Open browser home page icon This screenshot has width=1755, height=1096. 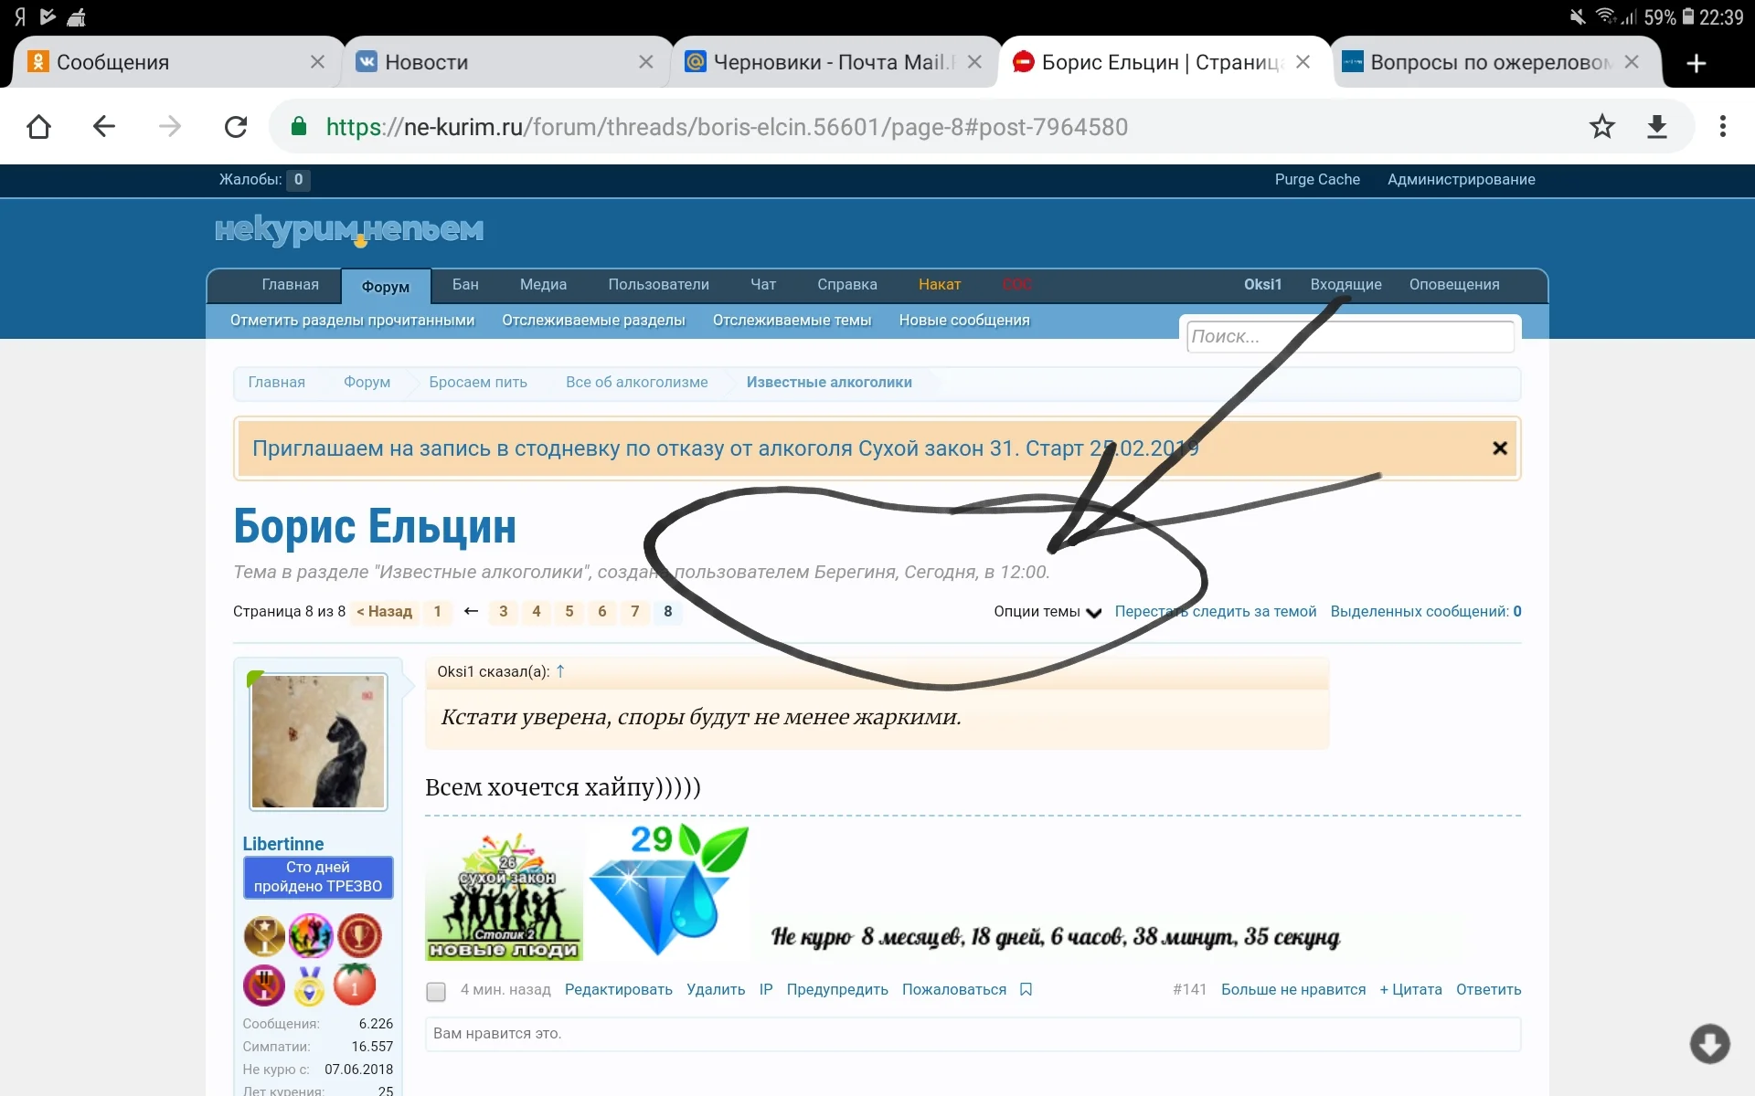(38, 127)
